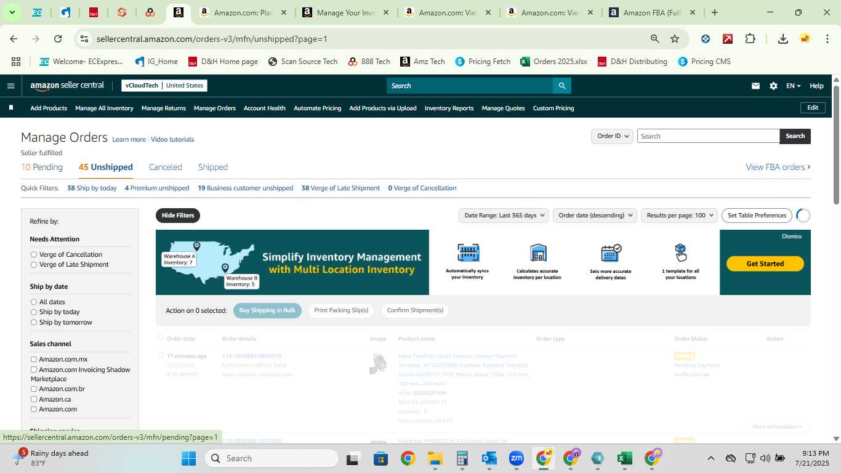Check Amazon.com Invoicing Shadow Marketplace box
841x473 pixels.
(34, 370)
